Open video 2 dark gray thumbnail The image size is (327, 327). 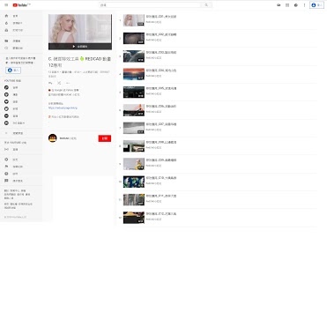point(134,38)
